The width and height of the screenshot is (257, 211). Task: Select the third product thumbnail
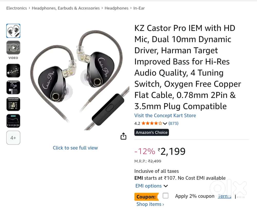(13, 71)
